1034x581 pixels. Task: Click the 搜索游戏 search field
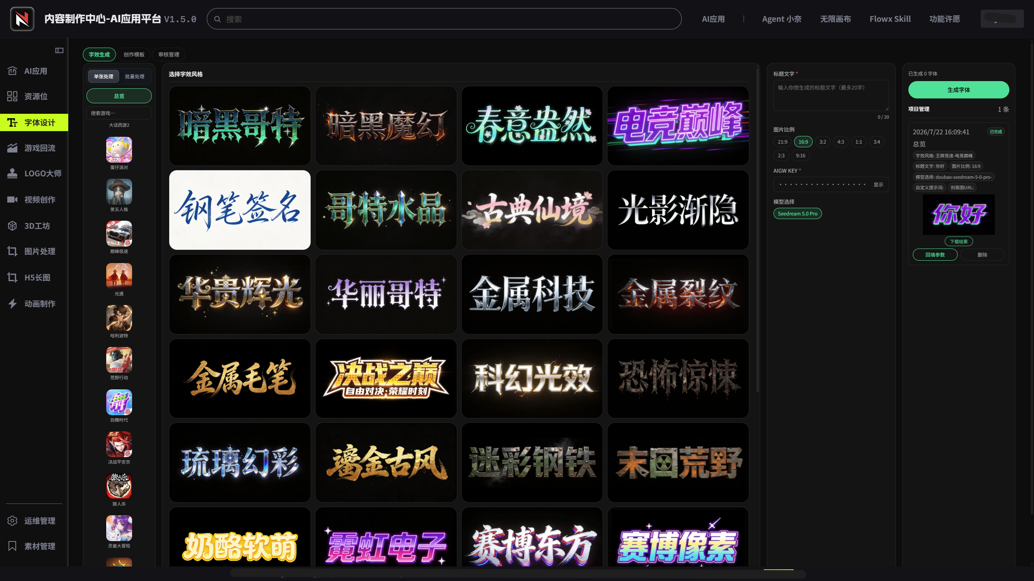[x=119, y=113]
